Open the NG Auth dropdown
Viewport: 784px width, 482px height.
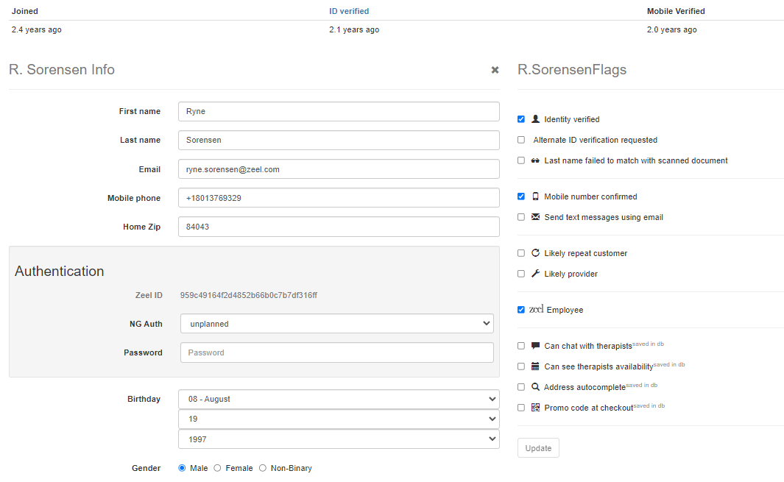[336, 324]
